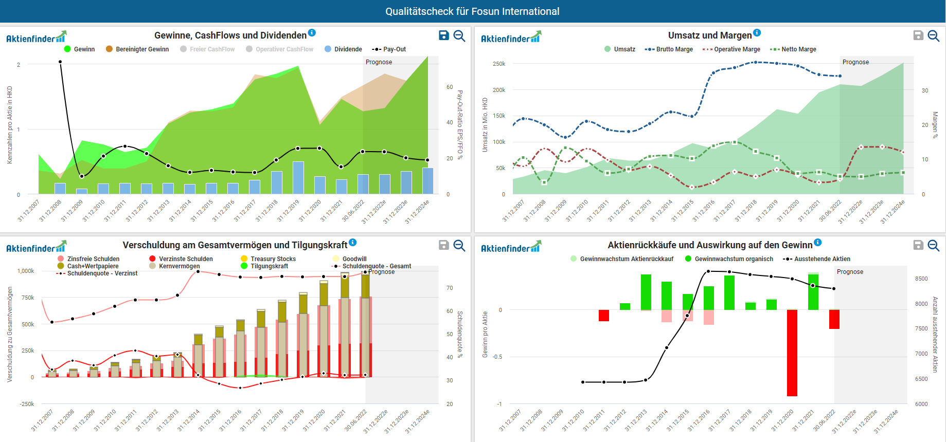
Task: Toggle Gewinnwachstum organisch legend entry
Action: coord(734,259)
